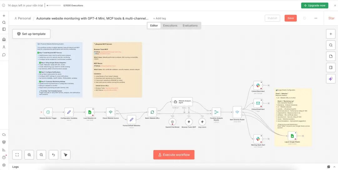Create new item from left sidebar plus
Screen dimensions: 338x170
4,16
